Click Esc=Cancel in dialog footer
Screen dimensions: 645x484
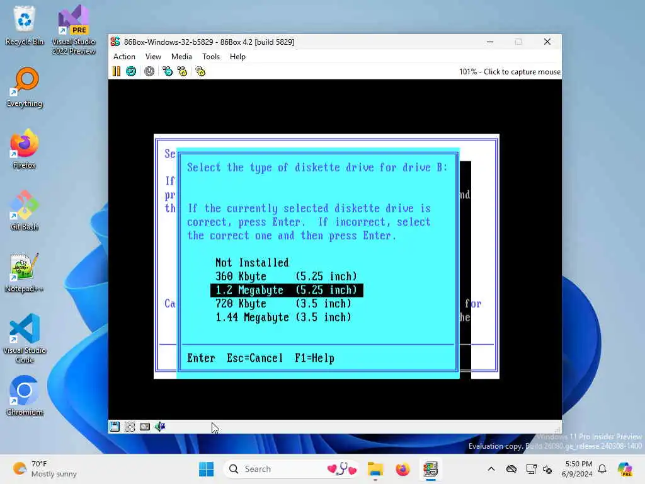(255, 358)
